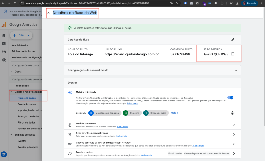265x161 pixels.
Task: Click the Encobrir dados eraser icon
Action: [x=70, y=154]
